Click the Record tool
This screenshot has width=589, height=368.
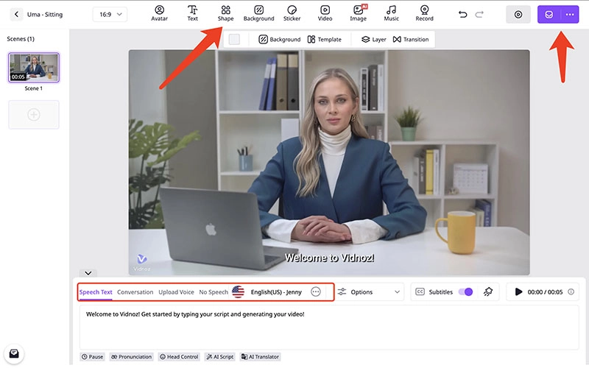(424, 13)
